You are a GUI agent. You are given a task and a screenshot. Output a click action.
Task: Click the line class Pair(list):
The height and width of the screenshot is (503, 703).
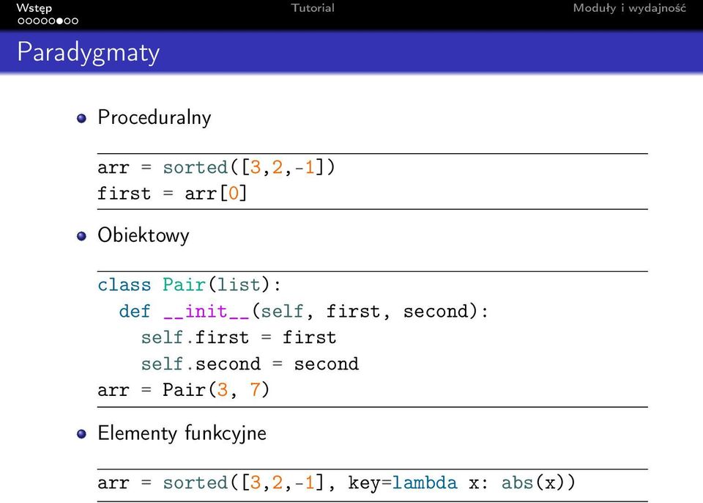point(190,284)
